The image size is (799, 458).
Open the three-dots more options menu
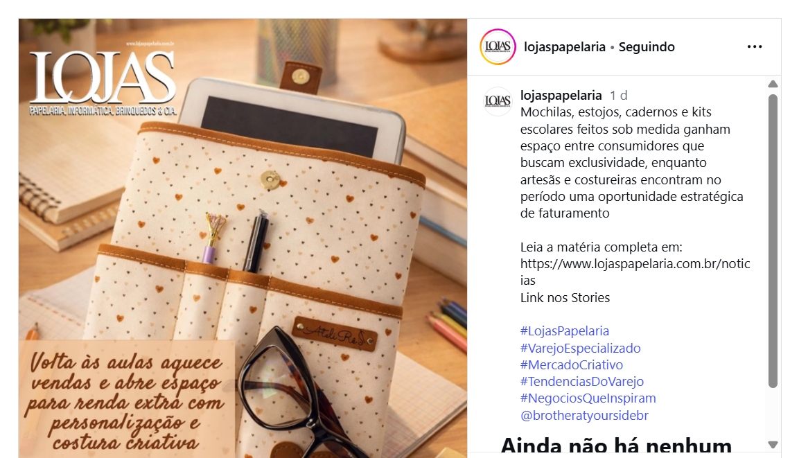pyautogui.click(x=754, y=46)
